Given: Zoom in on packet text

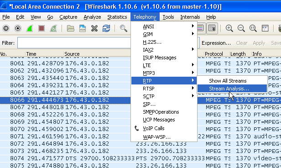Looking at the screenshot, I should pyautogui.click(x=229, y=28).
